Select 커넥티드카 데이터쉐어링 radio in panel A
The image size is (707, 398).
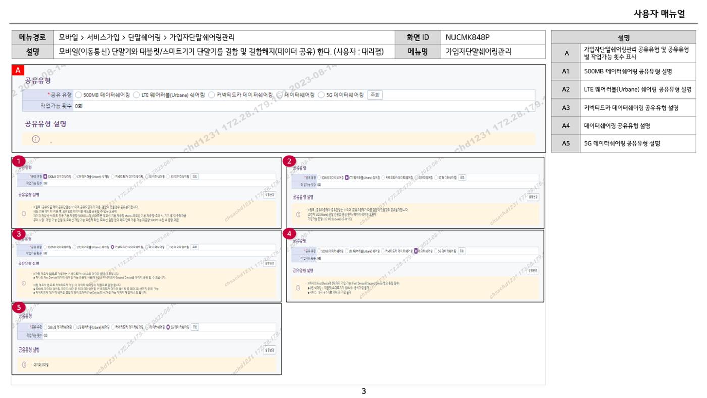click(x=212, y=95)
